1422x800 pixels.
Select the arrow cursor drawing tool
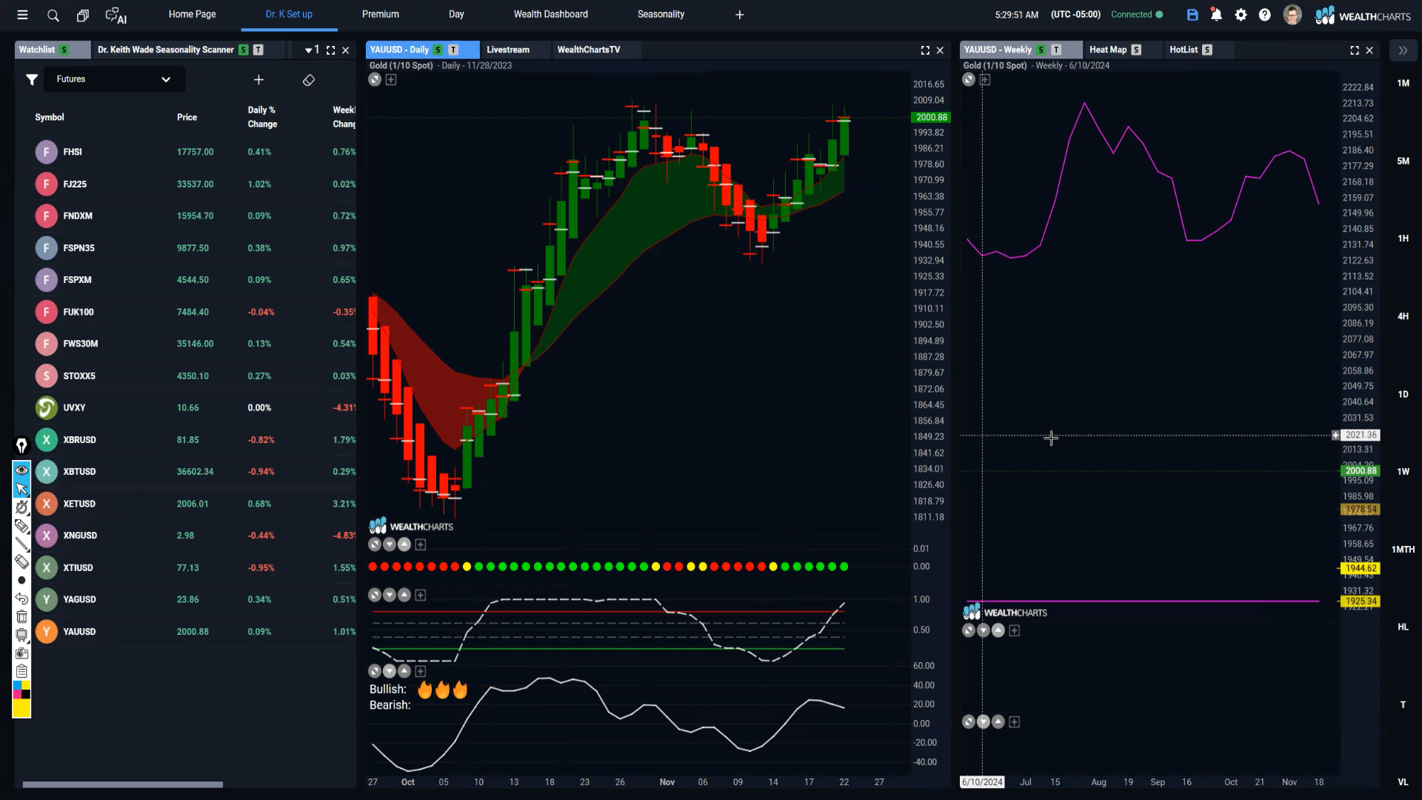tap(21, 489)
